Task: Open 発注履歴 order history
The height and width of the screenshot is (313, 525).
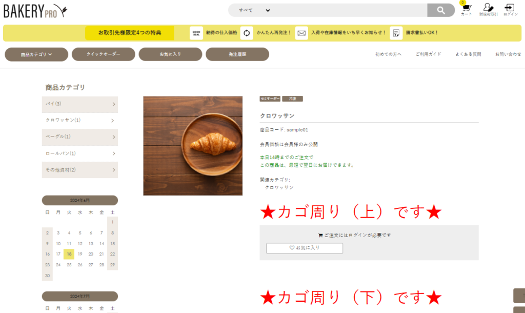Action: coord(237,54)
